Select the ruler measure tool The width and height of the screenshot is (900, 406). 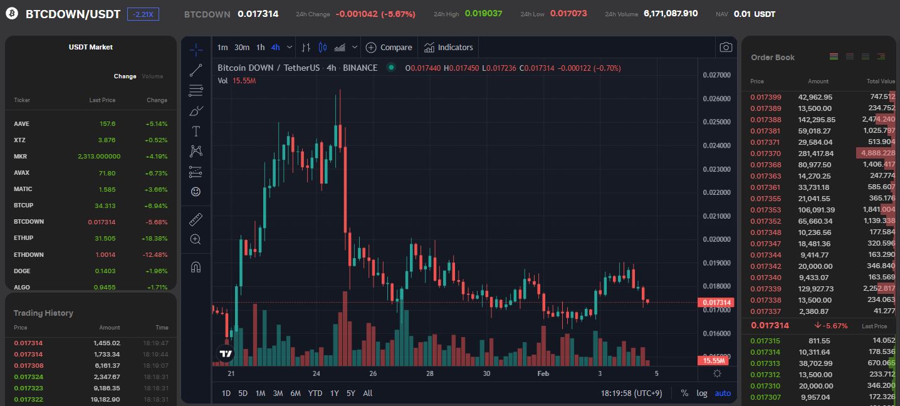(196, 219)
